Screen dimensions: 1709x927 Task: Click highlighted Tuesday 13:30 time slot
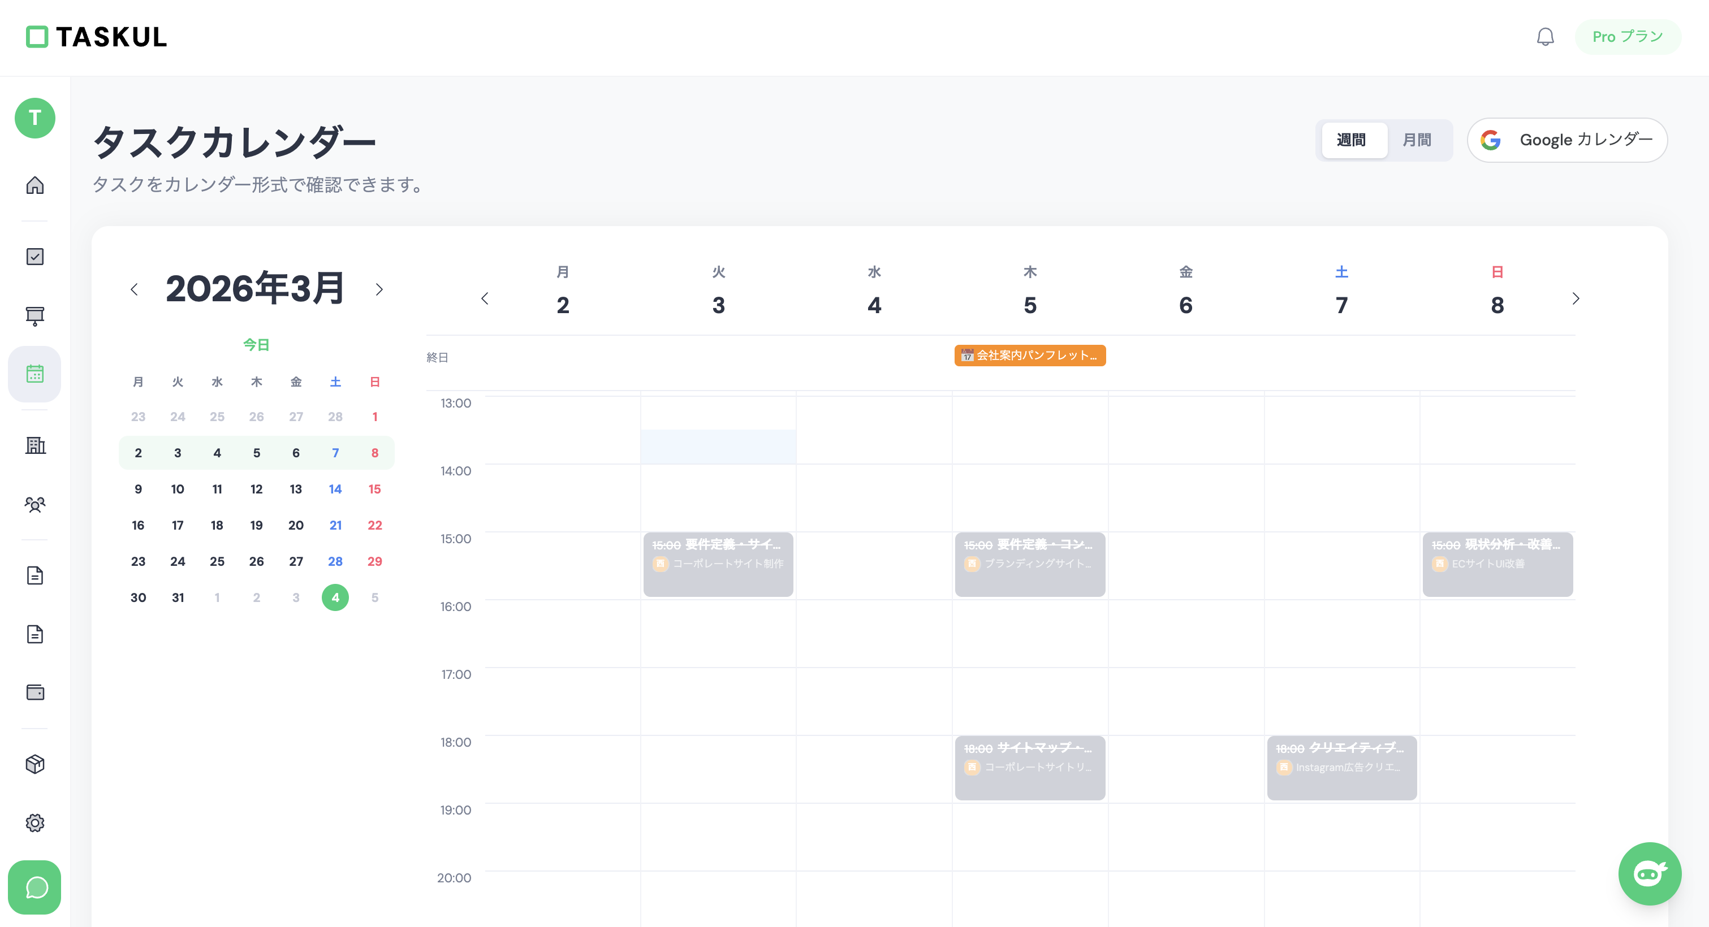pyautogui.click(x=719, y=447)
